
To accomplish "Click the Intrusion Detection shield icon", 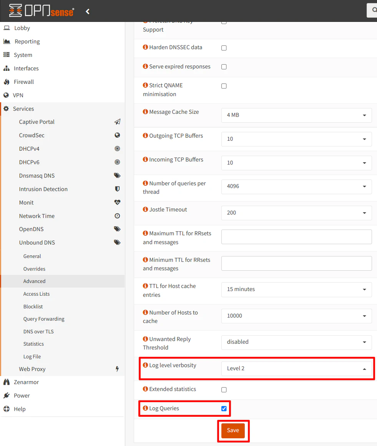I will point(117,189).
